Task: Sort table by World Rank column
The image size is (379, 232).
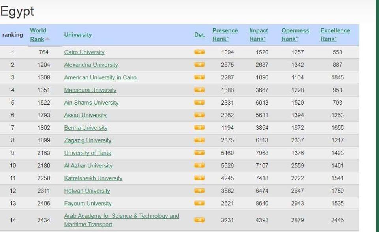Action: click(x=38, y=35)
